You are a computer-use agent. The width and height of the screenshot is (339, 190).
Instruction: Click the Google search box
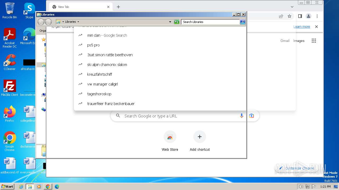pyautogui.click(x=185, y=116)
